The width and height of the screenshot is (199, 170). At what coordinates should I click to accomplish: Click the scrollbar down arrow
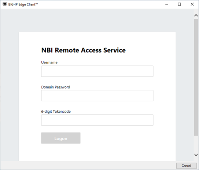click(x=196, y=155)
